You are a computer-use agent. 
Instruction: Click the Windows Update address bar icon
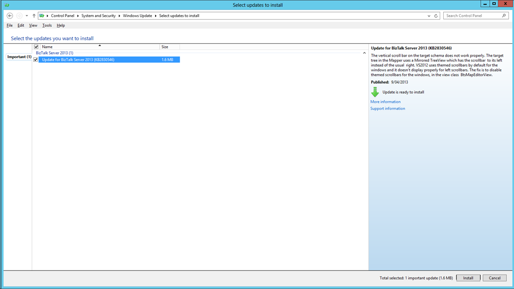point(42,16)
